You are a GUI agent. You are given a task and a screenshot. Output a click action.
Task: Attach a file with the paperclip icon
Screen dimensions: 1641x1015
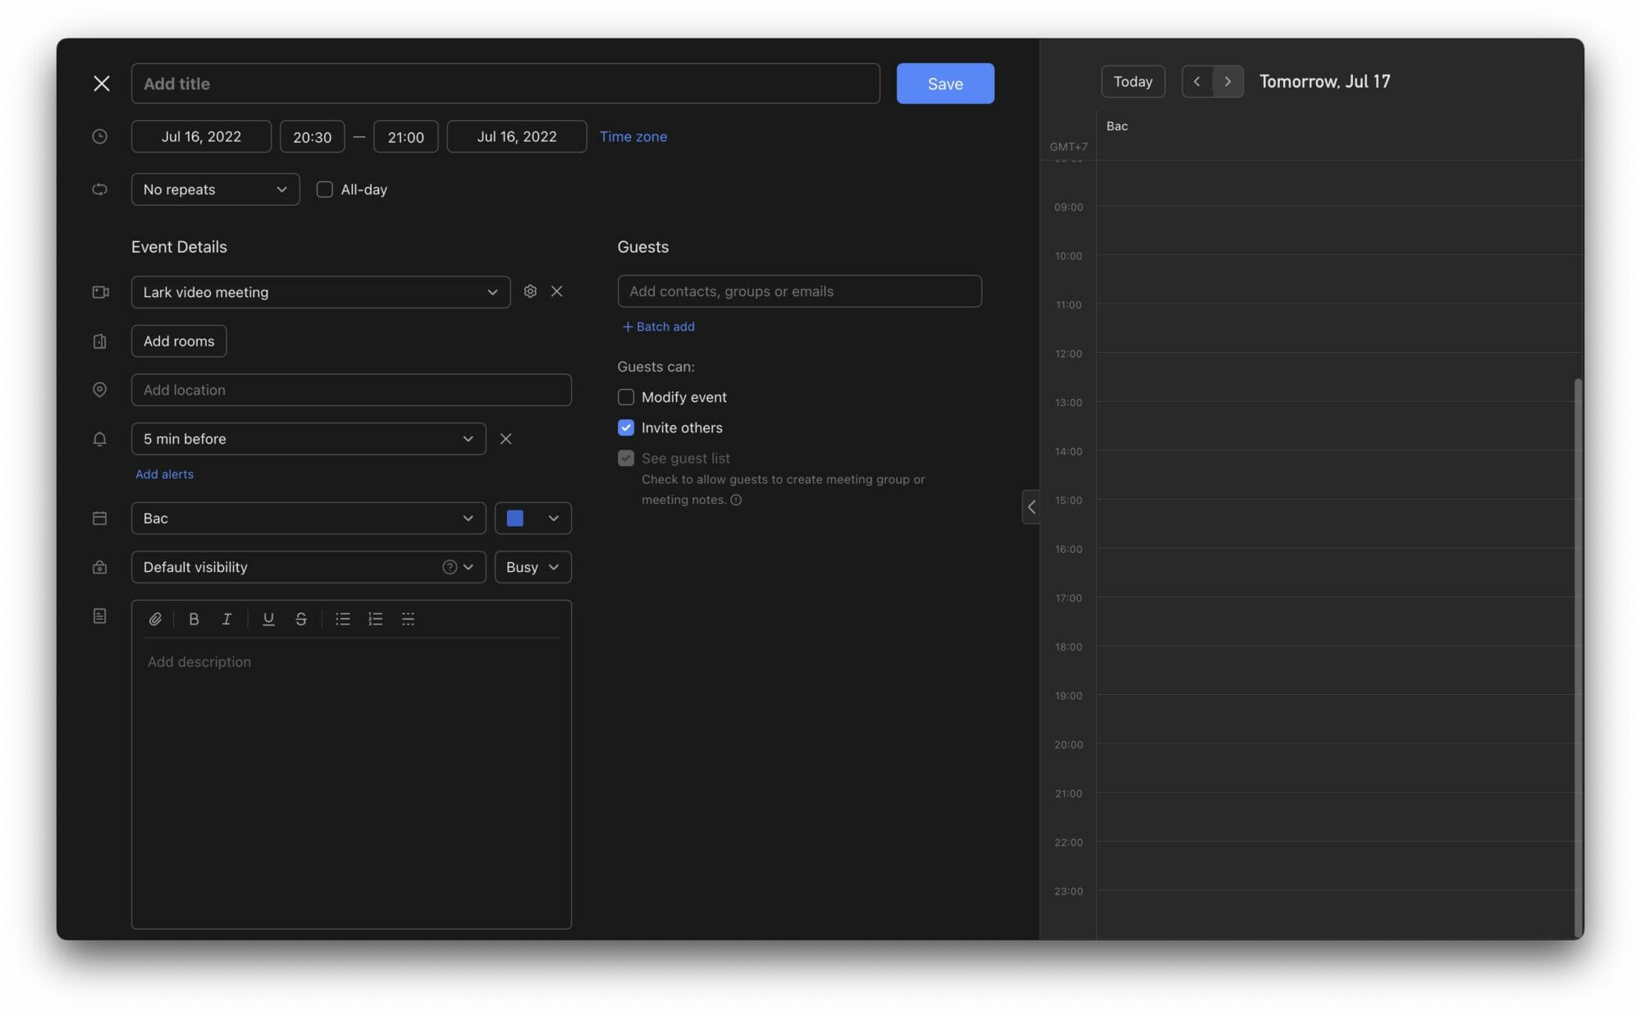point(155,620)
